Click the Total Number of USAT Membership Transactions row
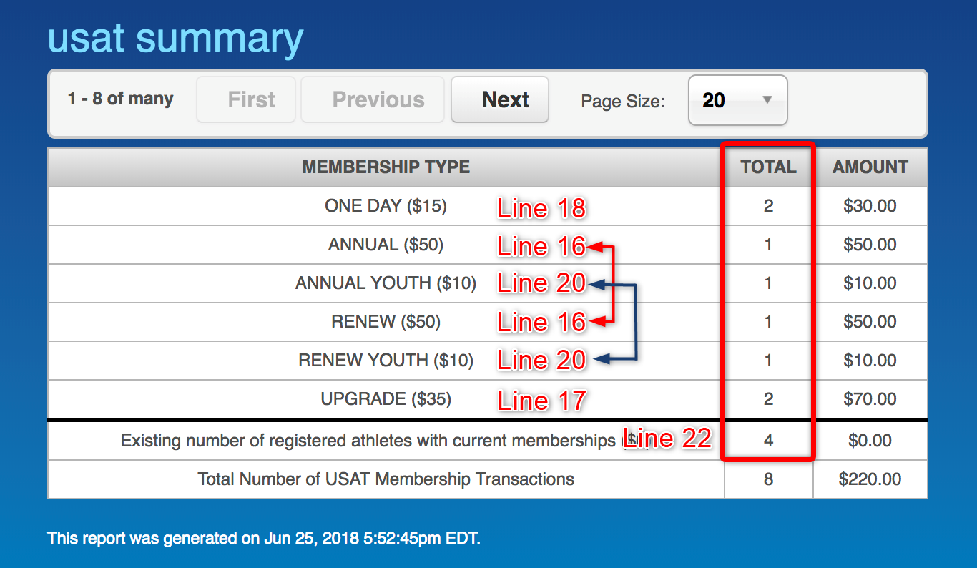The width and height of the screenshot is (977, 568). 488,479
